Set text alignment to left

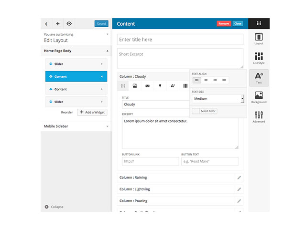click(x=197, y=80)
